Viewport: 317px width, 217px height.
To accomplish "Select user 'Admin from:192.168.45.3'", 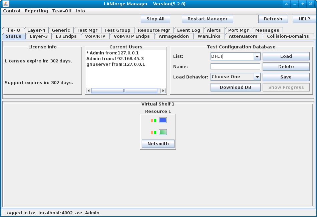I will point(115,59).
